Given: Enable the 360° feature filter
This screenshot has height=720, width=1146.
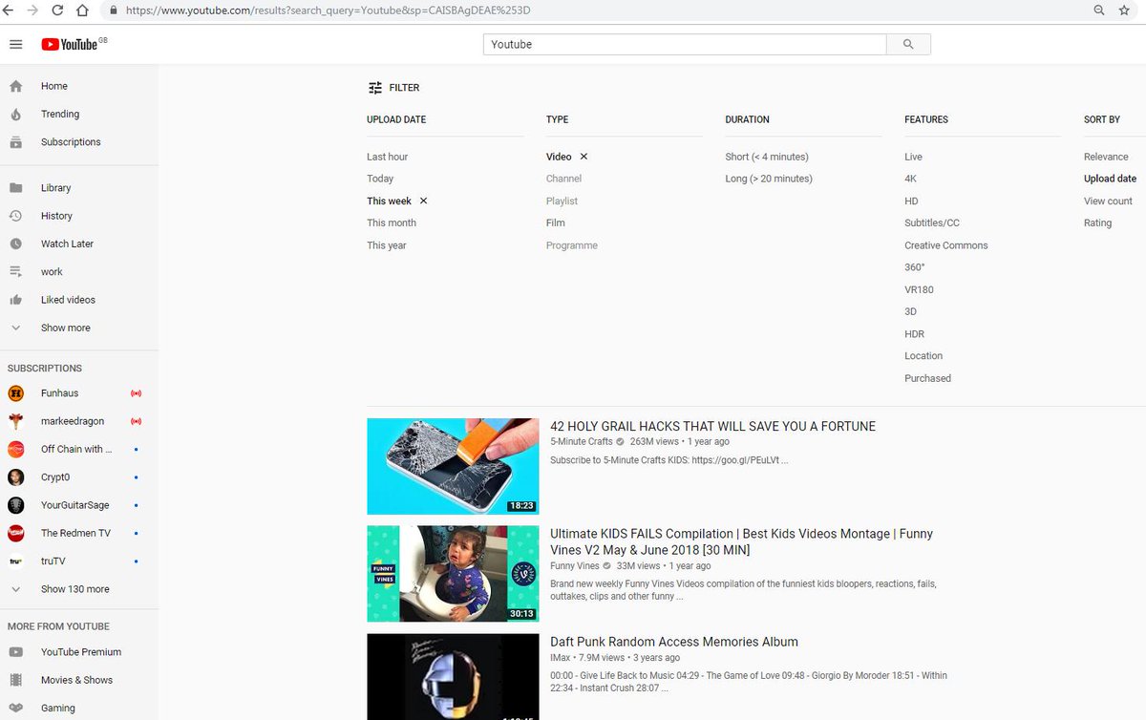Looking at the screenshot, I should pos(915,267).
